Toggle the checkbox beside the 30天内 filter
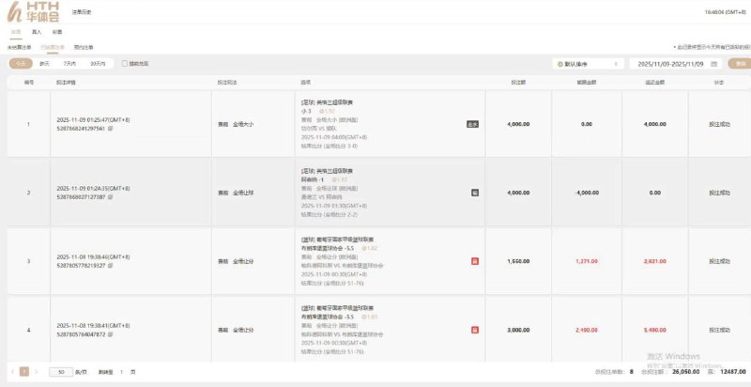This screenshot has height=387, width=751. pos(125,64)
